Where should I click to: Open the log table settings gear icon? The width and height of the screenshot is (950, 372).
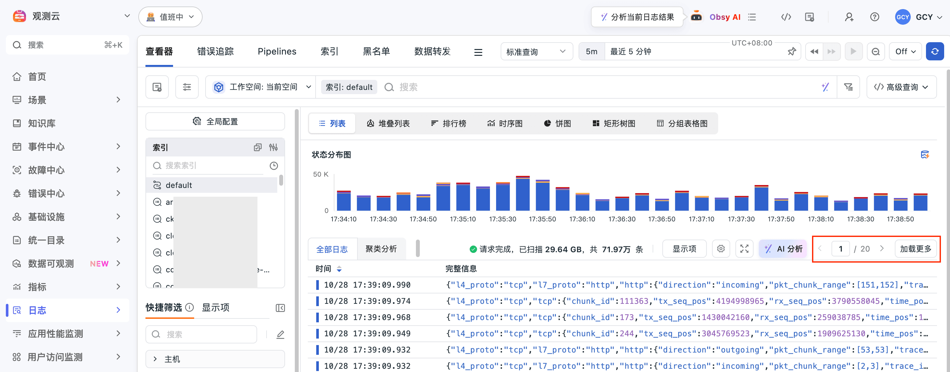[x=720, y=249]
